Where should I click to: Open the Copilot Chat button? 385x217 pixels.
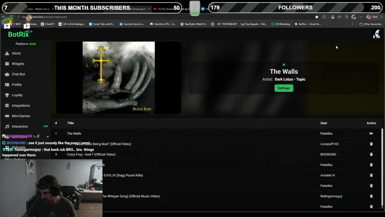(372, 17)
